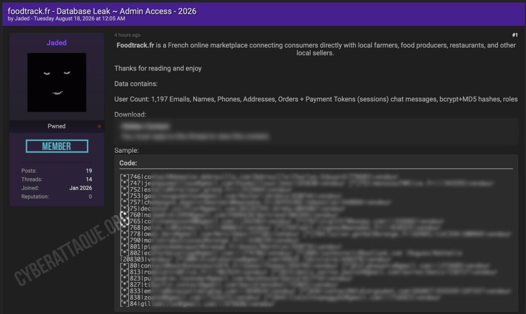Image resolution: width=526 pixels, height=314 pixels.
Task: Click the Posts count 19
Action: (x=88, y=171)
